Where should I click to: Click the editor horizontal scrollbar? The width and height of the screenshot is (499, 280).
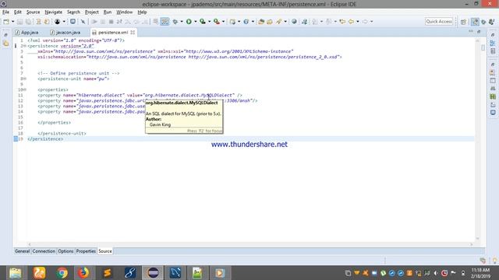pos(250,244)
